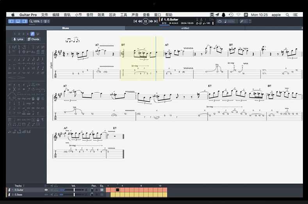
Task: Open the Notification Center list icon
Action: click(x=295, y=15)
